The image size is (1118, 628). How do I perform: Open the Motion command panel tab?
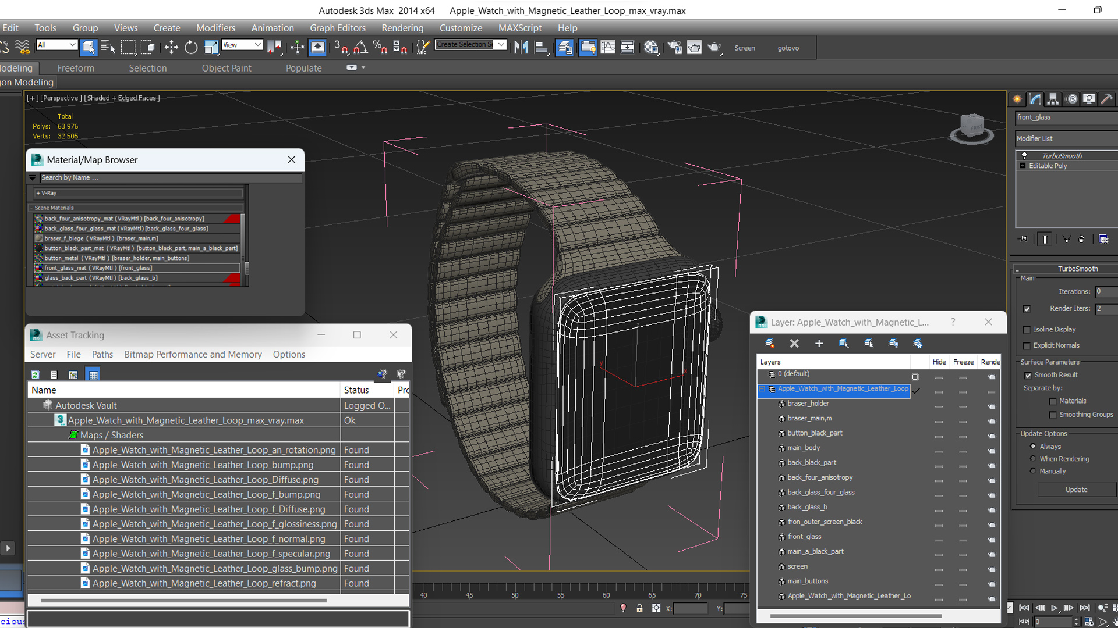tap(1071, 99)
